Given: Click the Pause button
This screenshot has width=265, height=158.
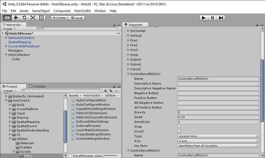Looking at the screenshot, I should (212, 18).
